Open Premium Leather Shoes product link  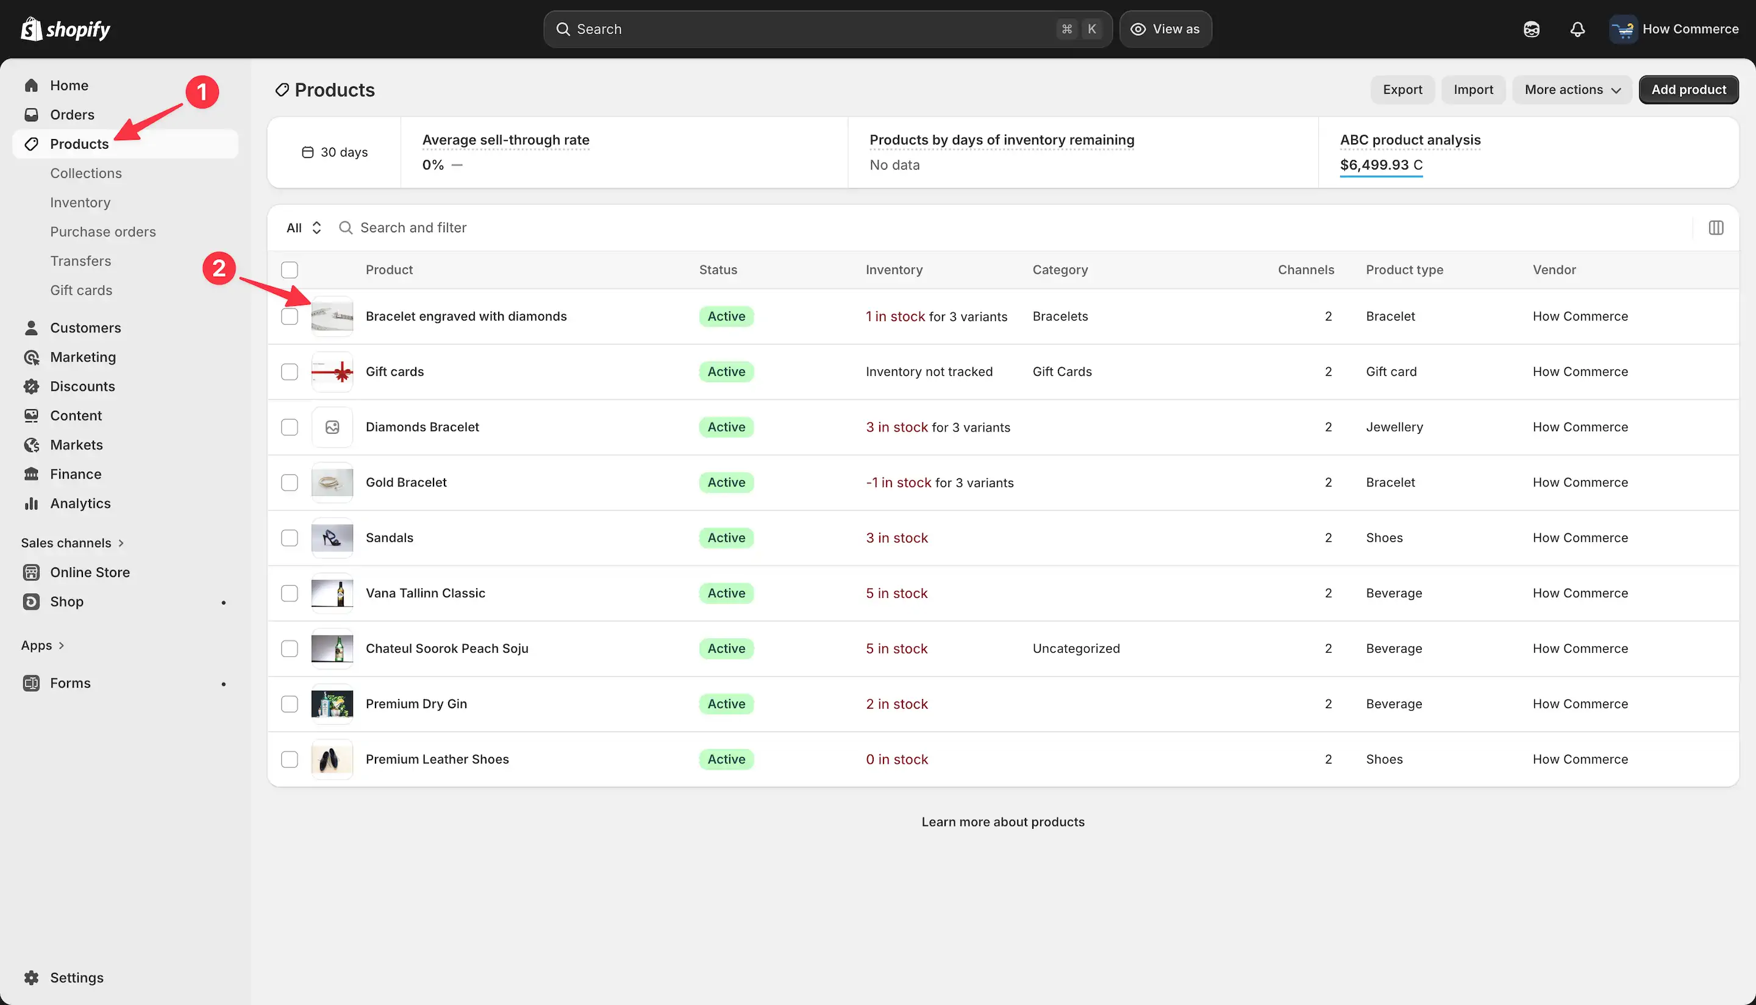click(437, 759)
